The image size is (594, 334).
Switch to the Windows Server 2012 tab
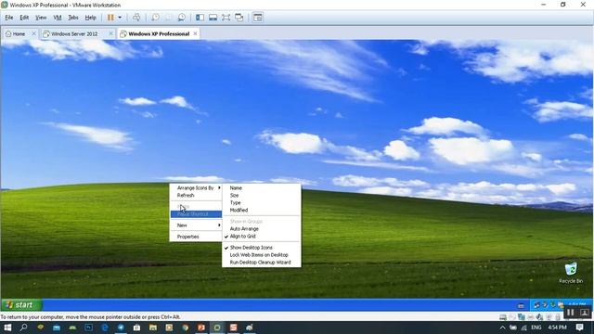click(x=74, y=33)
